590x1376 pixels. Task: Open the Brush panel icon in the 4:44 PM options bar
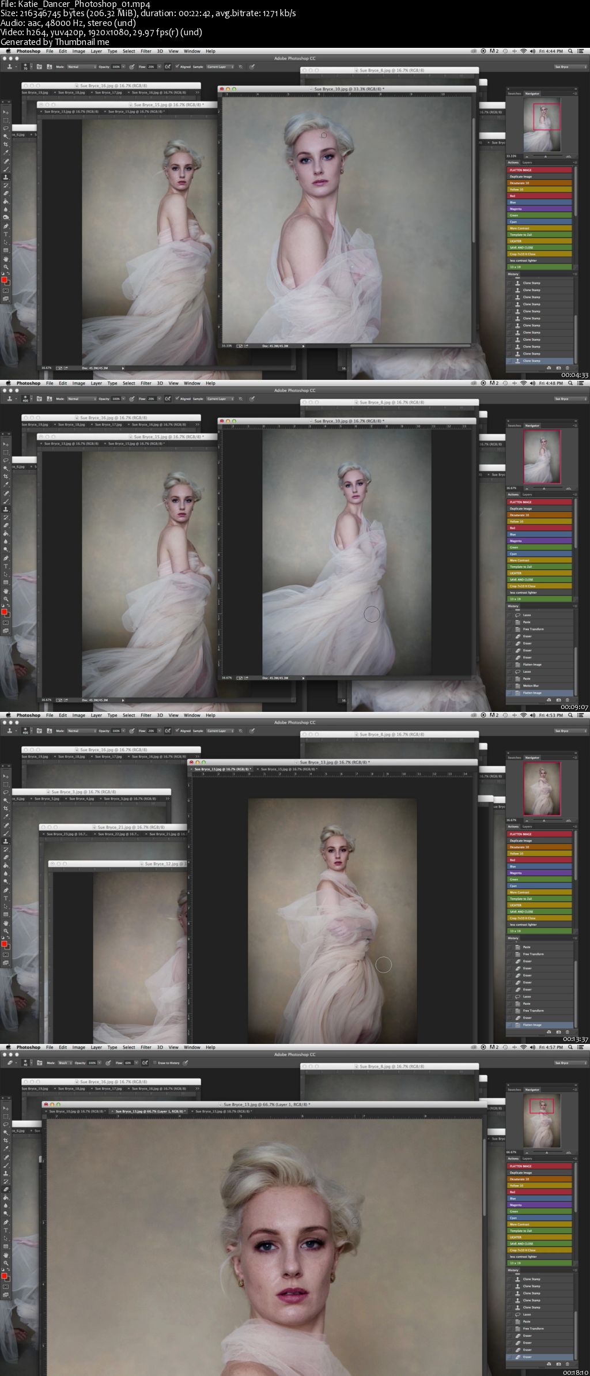point(39,66)
